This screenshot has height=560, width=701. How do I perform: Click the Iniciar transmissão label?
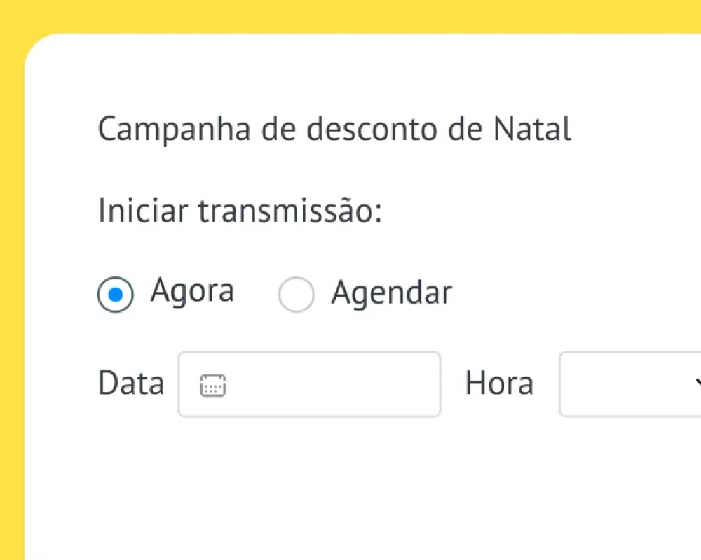click(240, 211)
